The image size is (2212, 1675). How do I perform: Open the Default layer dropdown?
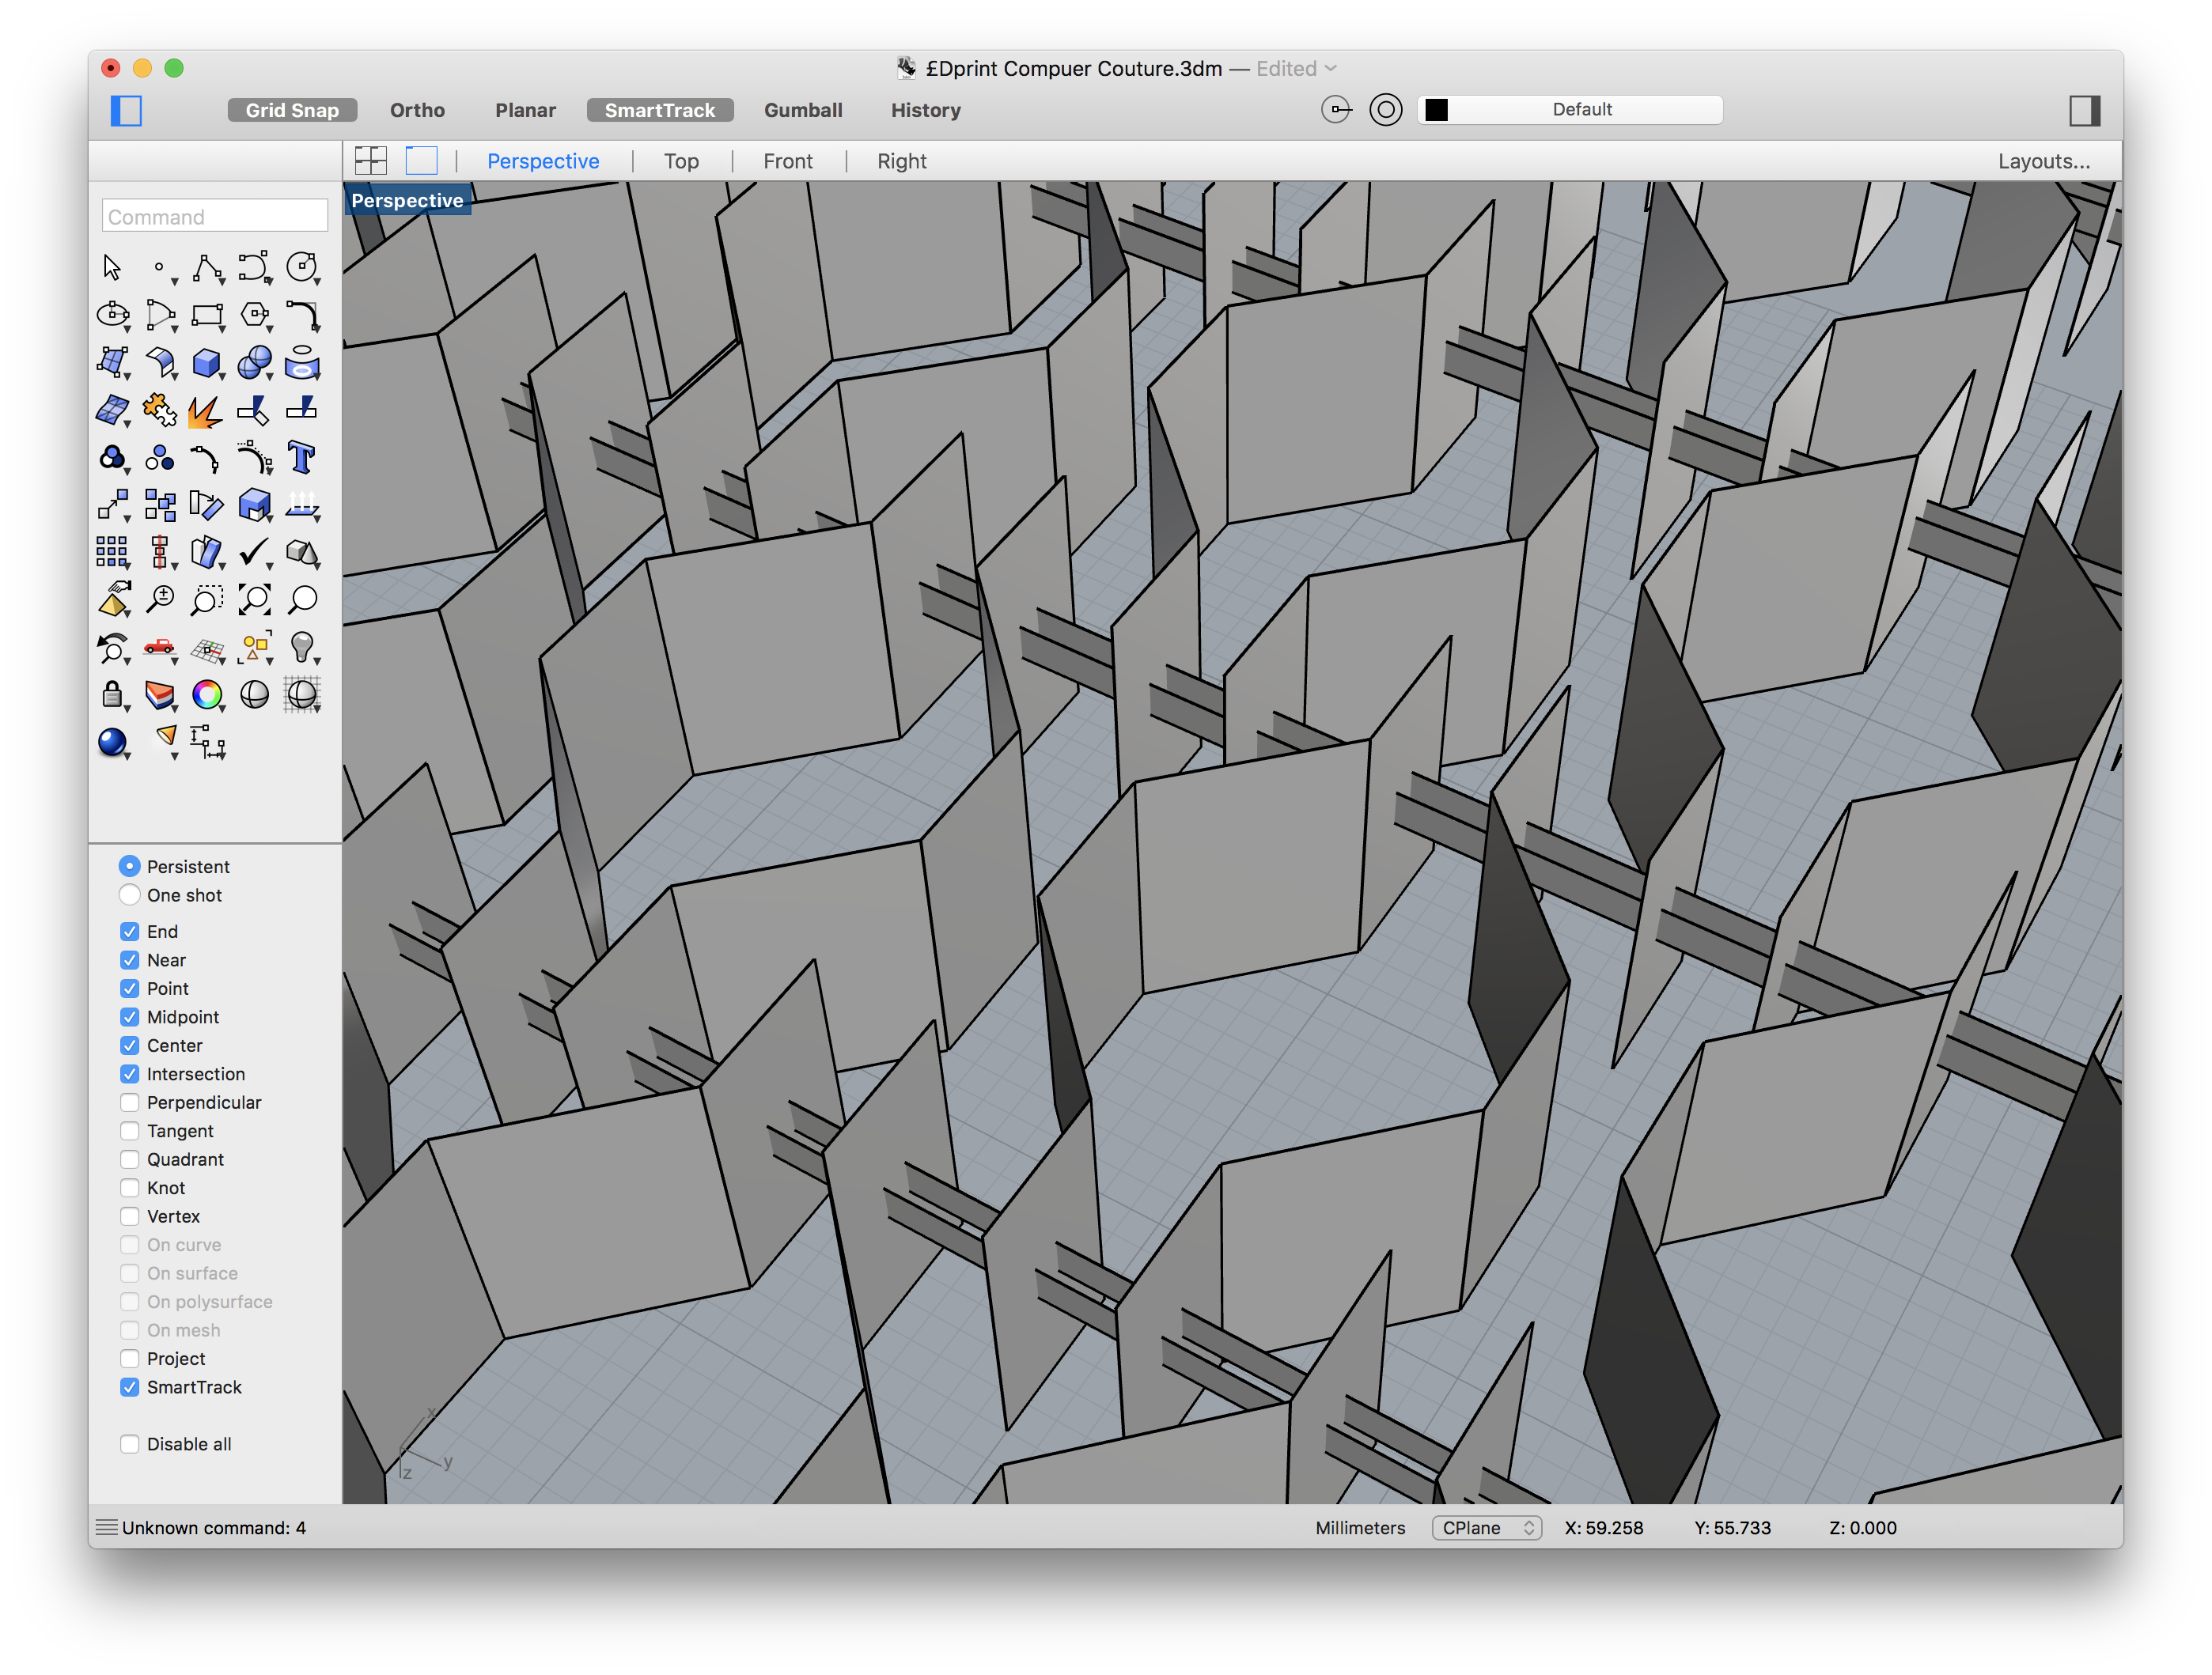click(x=1581, y=110)
